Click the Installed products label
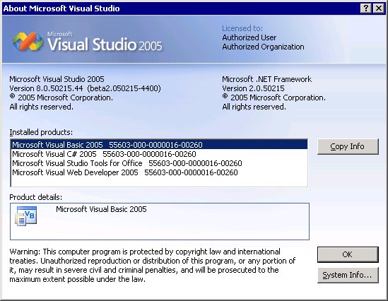The height and width of the screenshot is (301, 388). 41,132
